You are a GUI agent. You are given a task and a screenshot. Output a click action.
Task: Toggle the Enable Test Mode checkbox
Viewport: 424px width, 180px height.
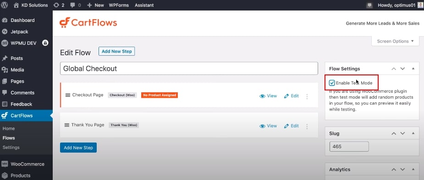tap(332, 83)
